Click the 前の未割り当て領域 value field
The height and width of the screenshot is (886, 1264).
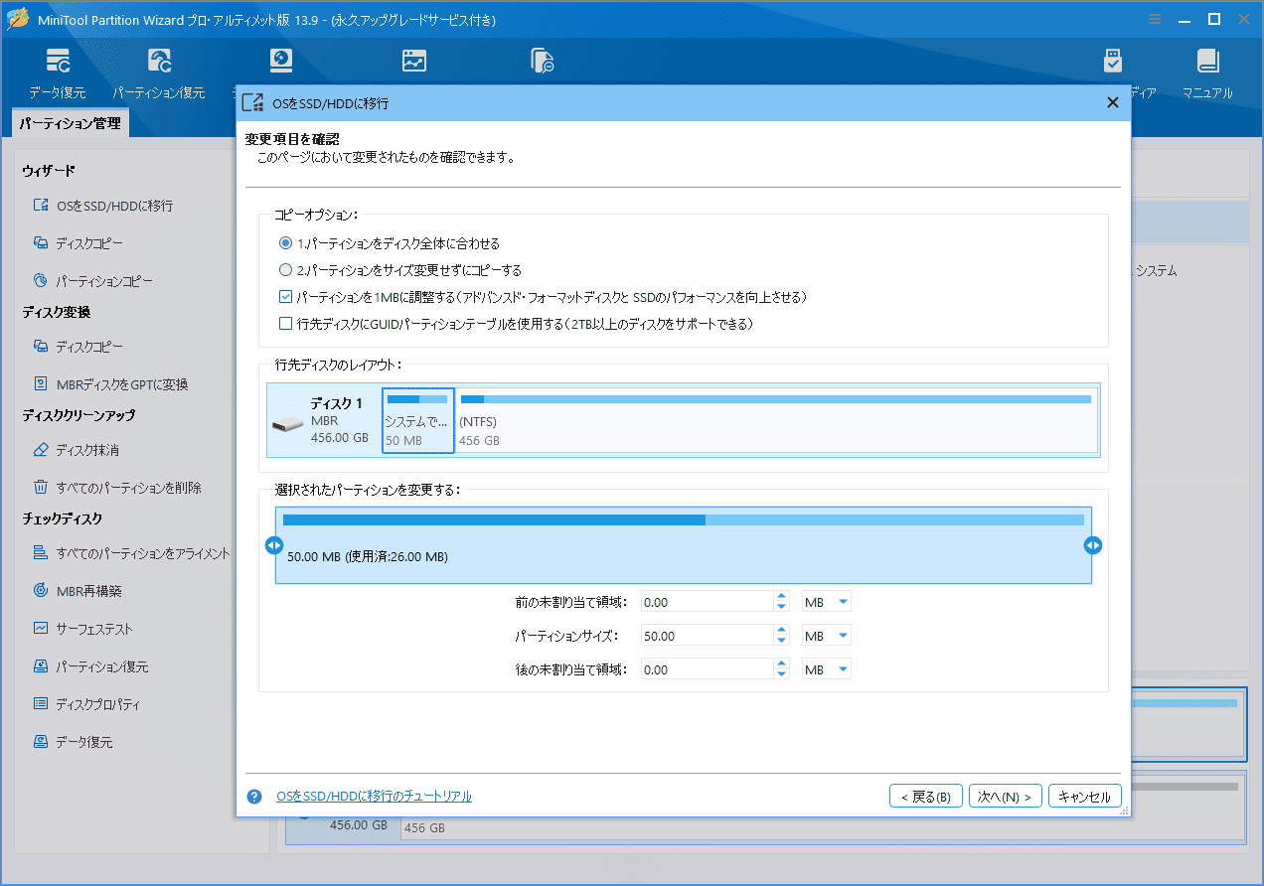pyautogui.click(x=707, y=602)
